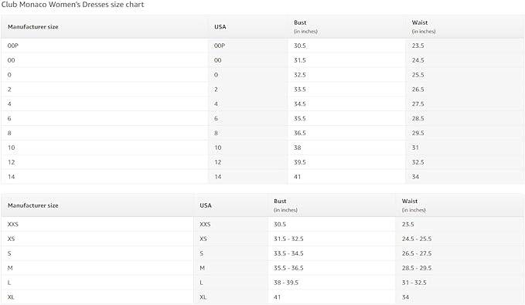Click waist value 29.5 for size 8
Image resolution: width=525 pixels, height=305 pixels.
point(418,133)
